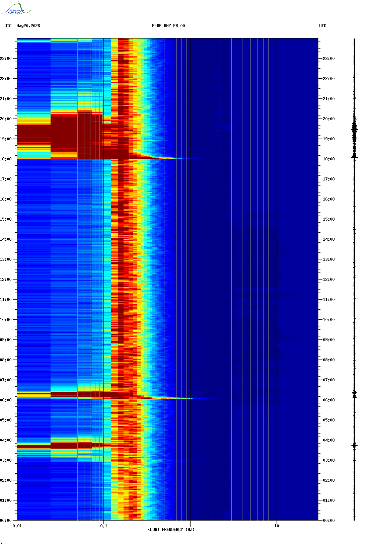This screenshot has height=547, width=369.
Task: Click the red low-frequency band near 03:40
Action: (x=60, y=446)
